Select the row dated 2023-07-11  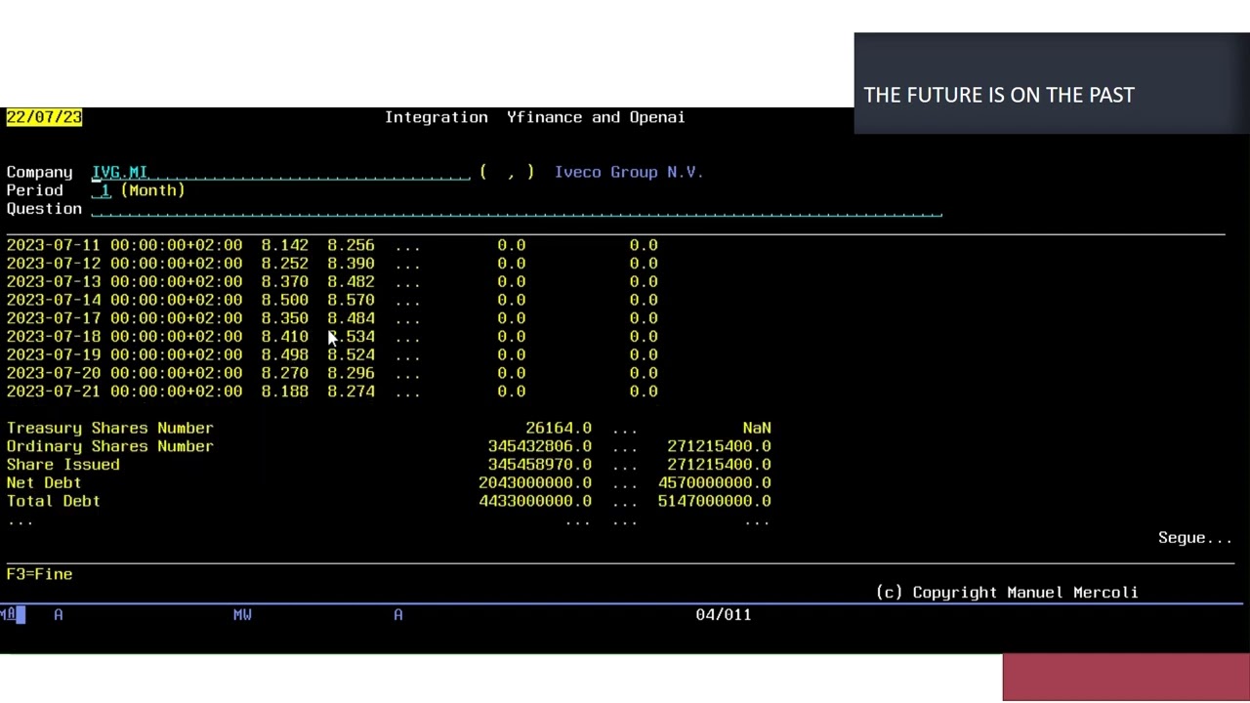[332, 245]
